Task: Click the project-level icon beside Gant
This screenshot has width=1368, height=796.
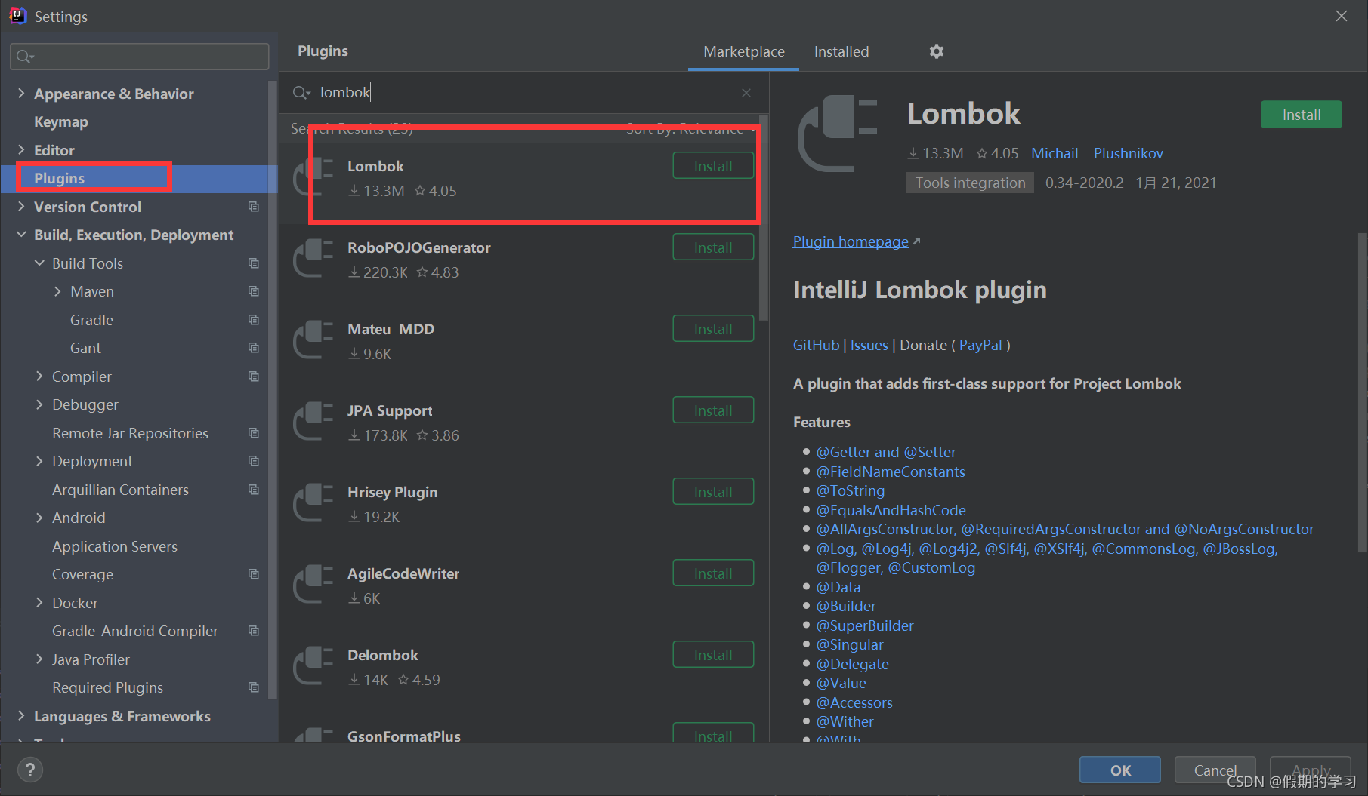Action: click(254, 348)
